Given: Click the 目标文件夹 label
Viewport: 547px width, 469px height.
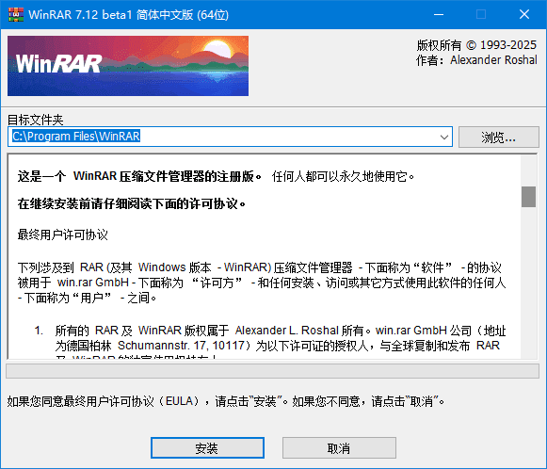Looking at the screenshot, I should pyautogui.click(x=36, y=120).
